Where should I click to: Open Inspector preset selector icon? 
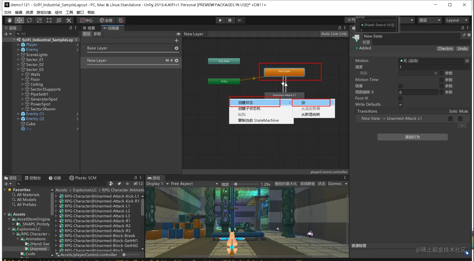coord(464,35)
